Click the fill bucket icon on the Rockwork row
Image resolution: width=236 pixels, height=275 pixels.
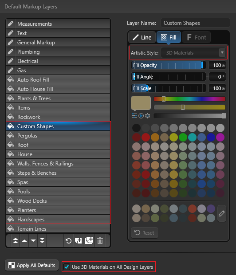[x=11, y=117]
